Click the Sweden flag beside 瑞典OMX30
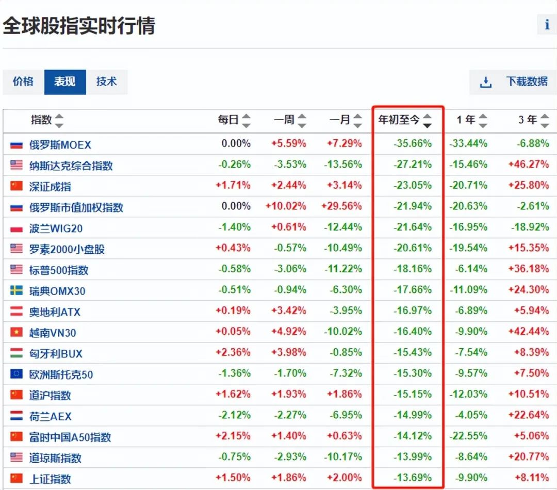The height and width of the screenshot is (490, 557). (17, 290)
